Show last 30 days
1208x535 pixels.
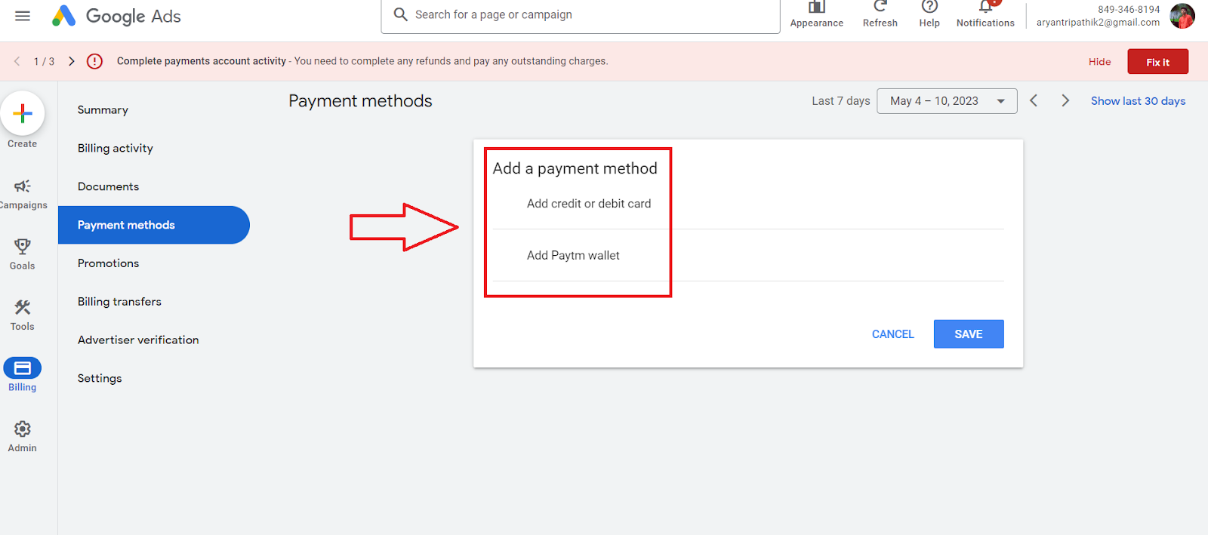1138,101
